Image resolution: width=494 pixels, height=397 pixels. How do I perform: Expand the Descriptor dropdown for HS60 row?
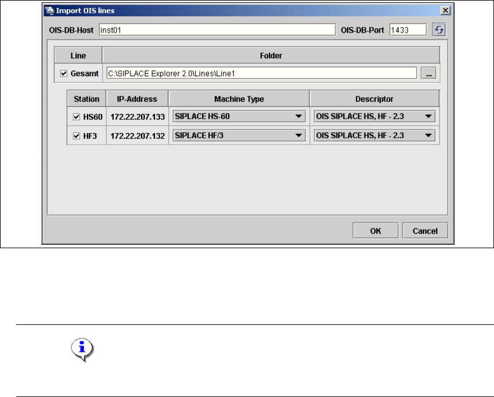(x=374, y=116)
